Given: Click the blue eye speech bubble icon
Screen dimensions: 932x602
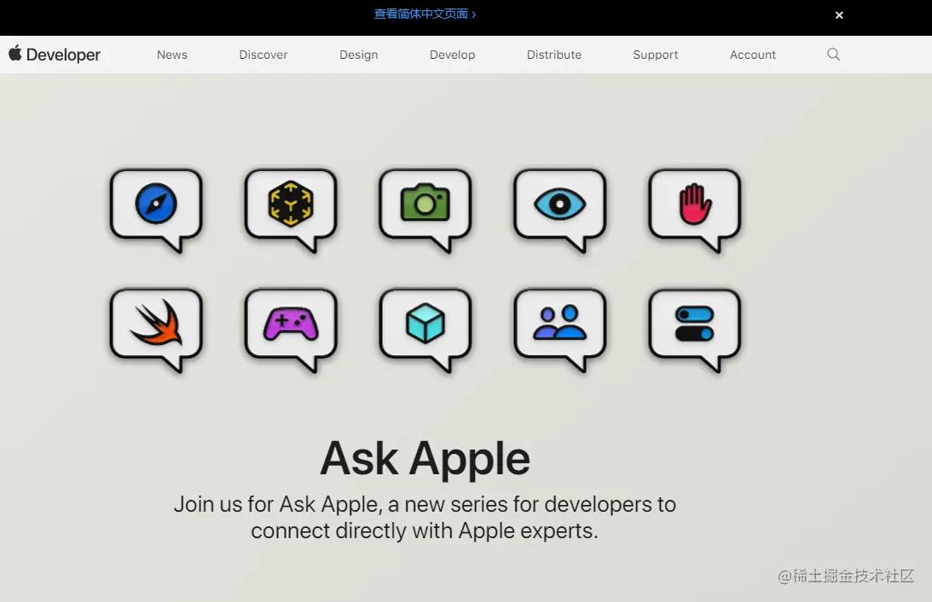Looking at the screenshot, I should point(560,209).
